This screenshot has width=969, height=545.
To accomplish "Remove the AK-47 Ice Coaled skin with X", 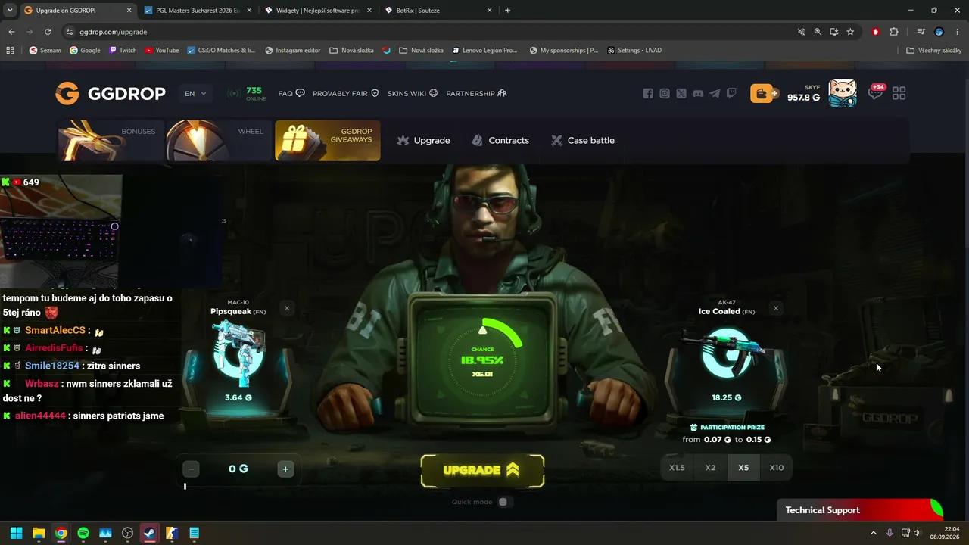I will coord(776,308).
